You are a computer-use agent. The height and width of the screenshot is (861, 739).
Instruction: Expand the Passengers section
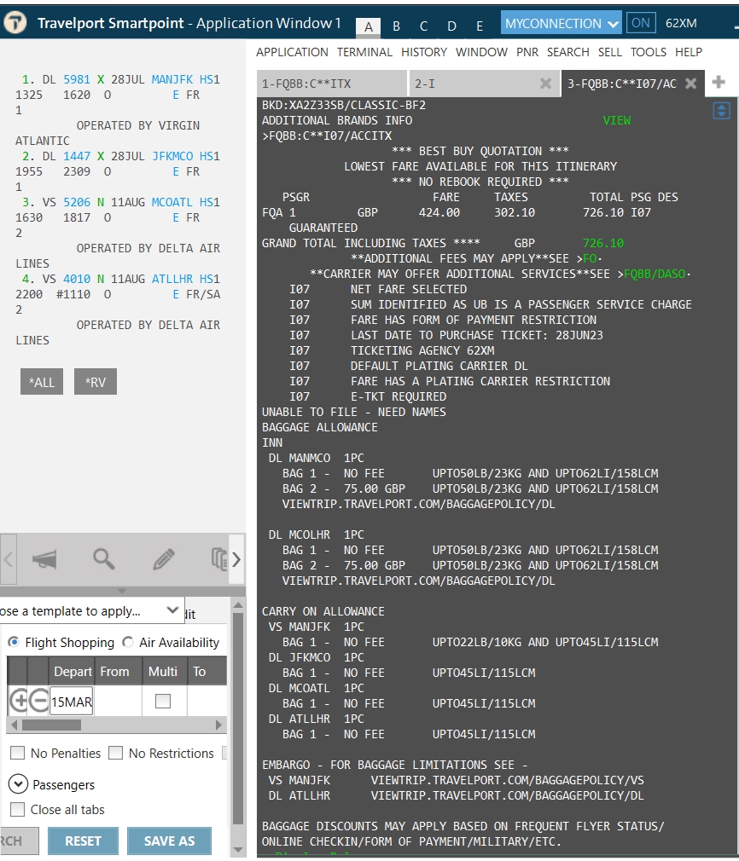point(18,784)
